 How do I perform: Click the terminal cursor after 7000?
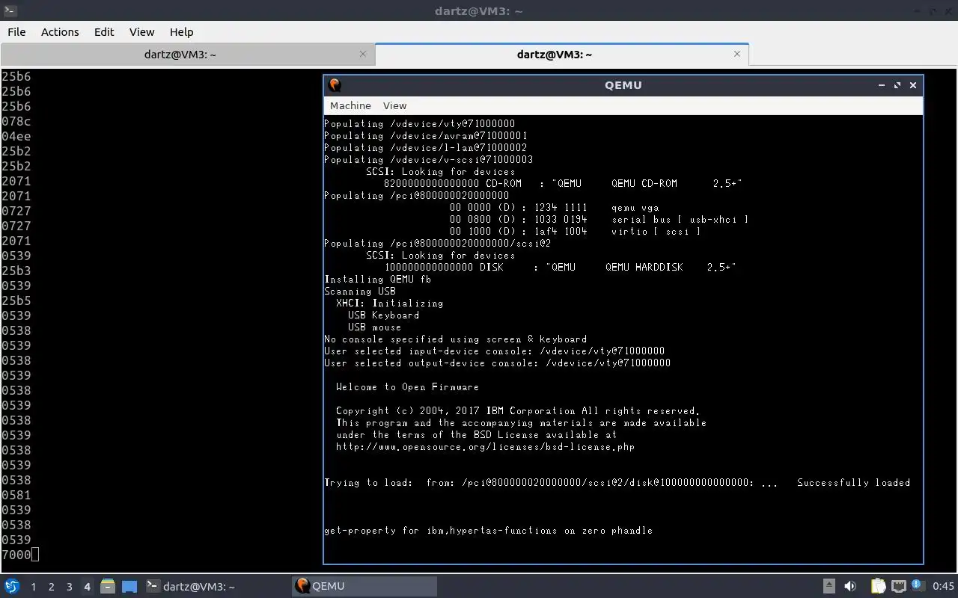[x=35, y=555]
